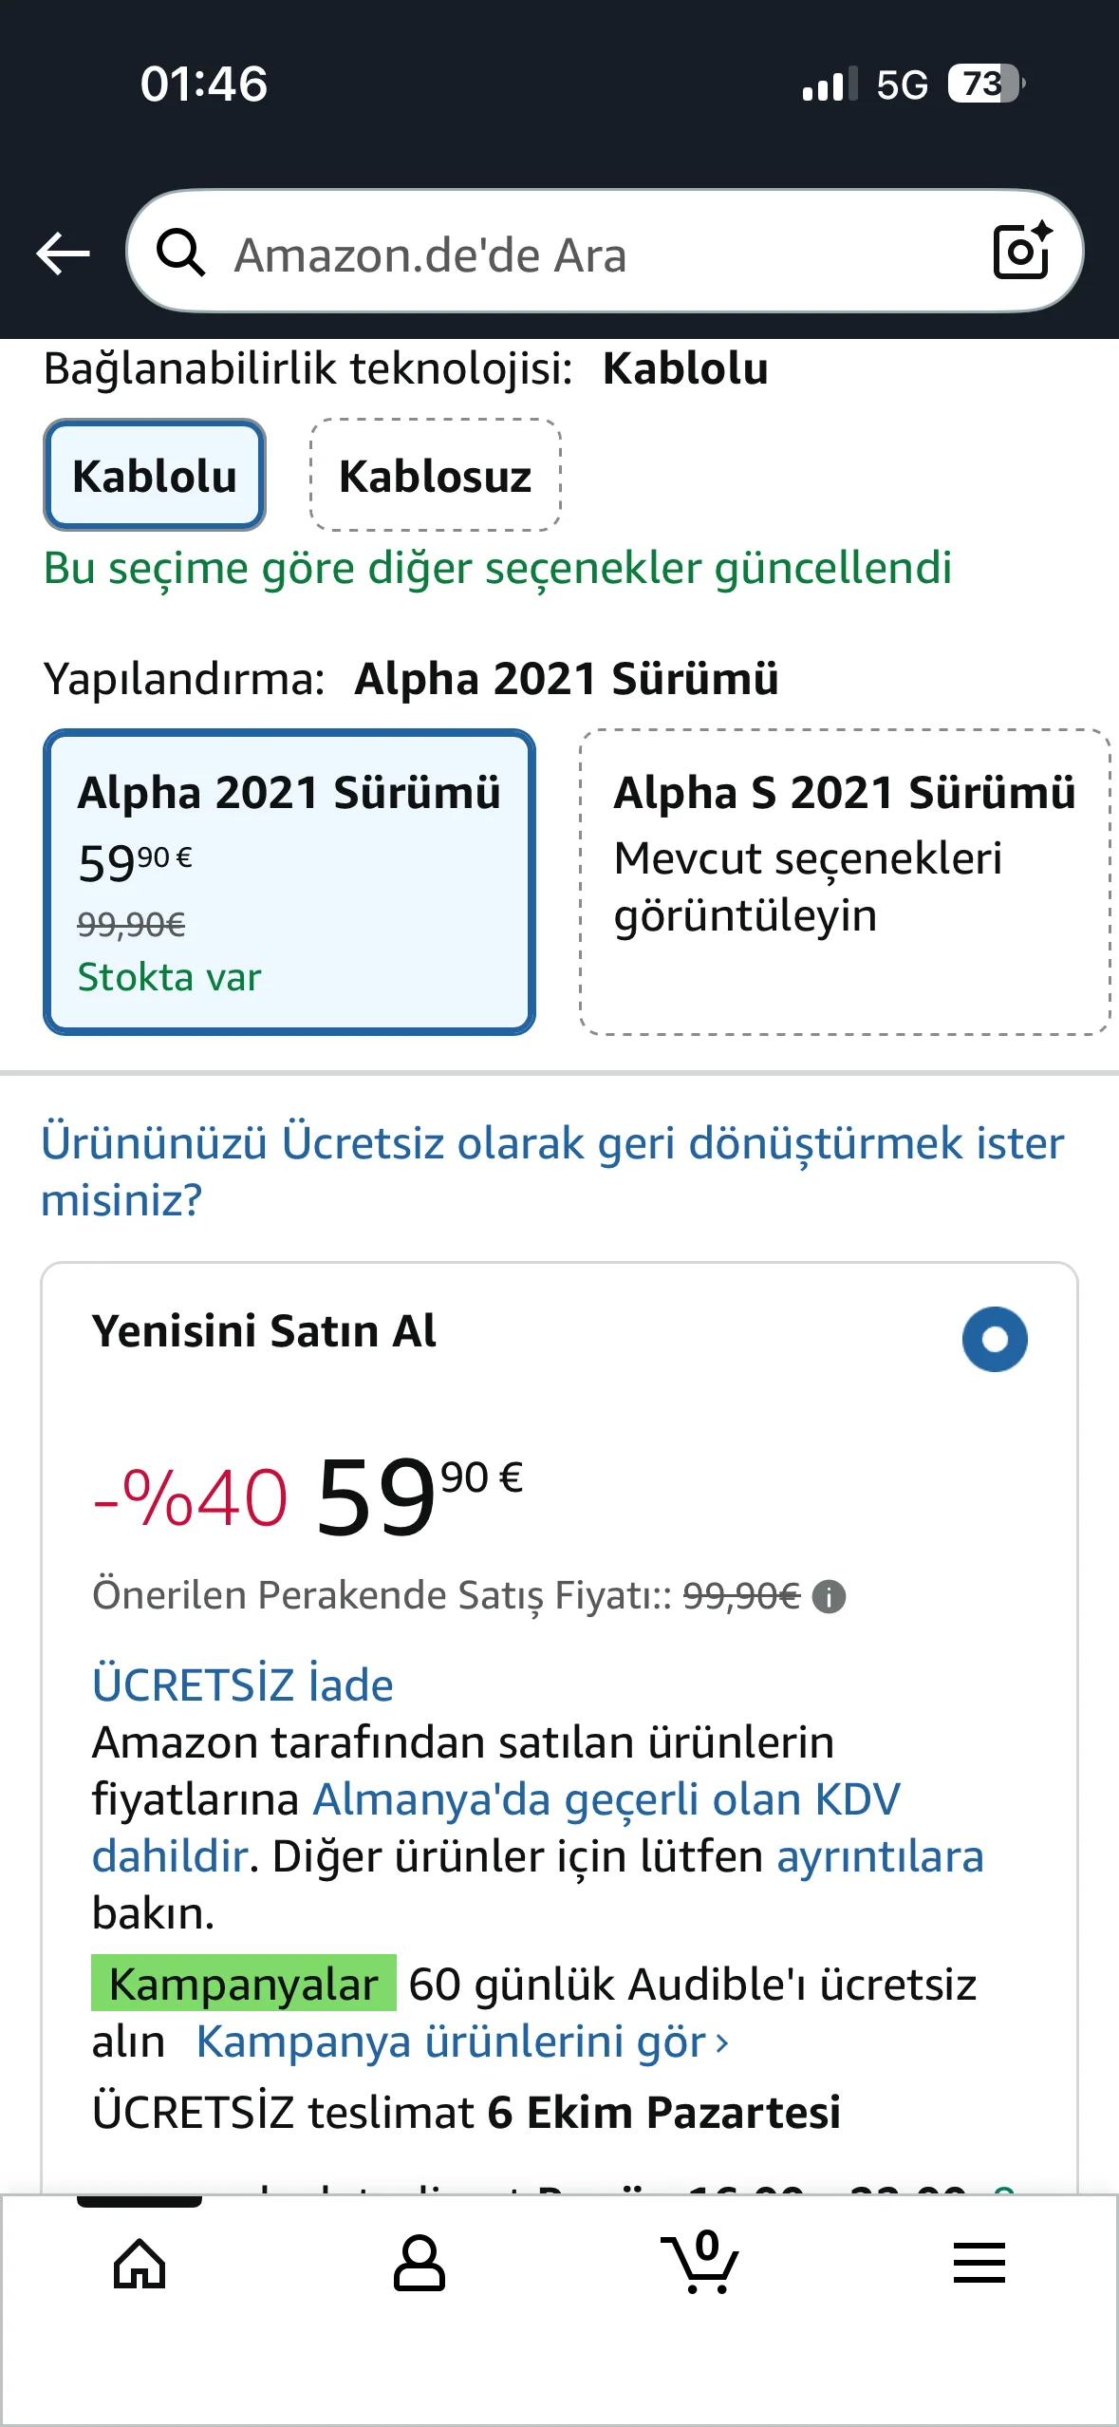The image size is (1119, 2427).
Task: Open ÜCRETSİZ İade link
Action: pyautogui.click(x=242, y=1685)
